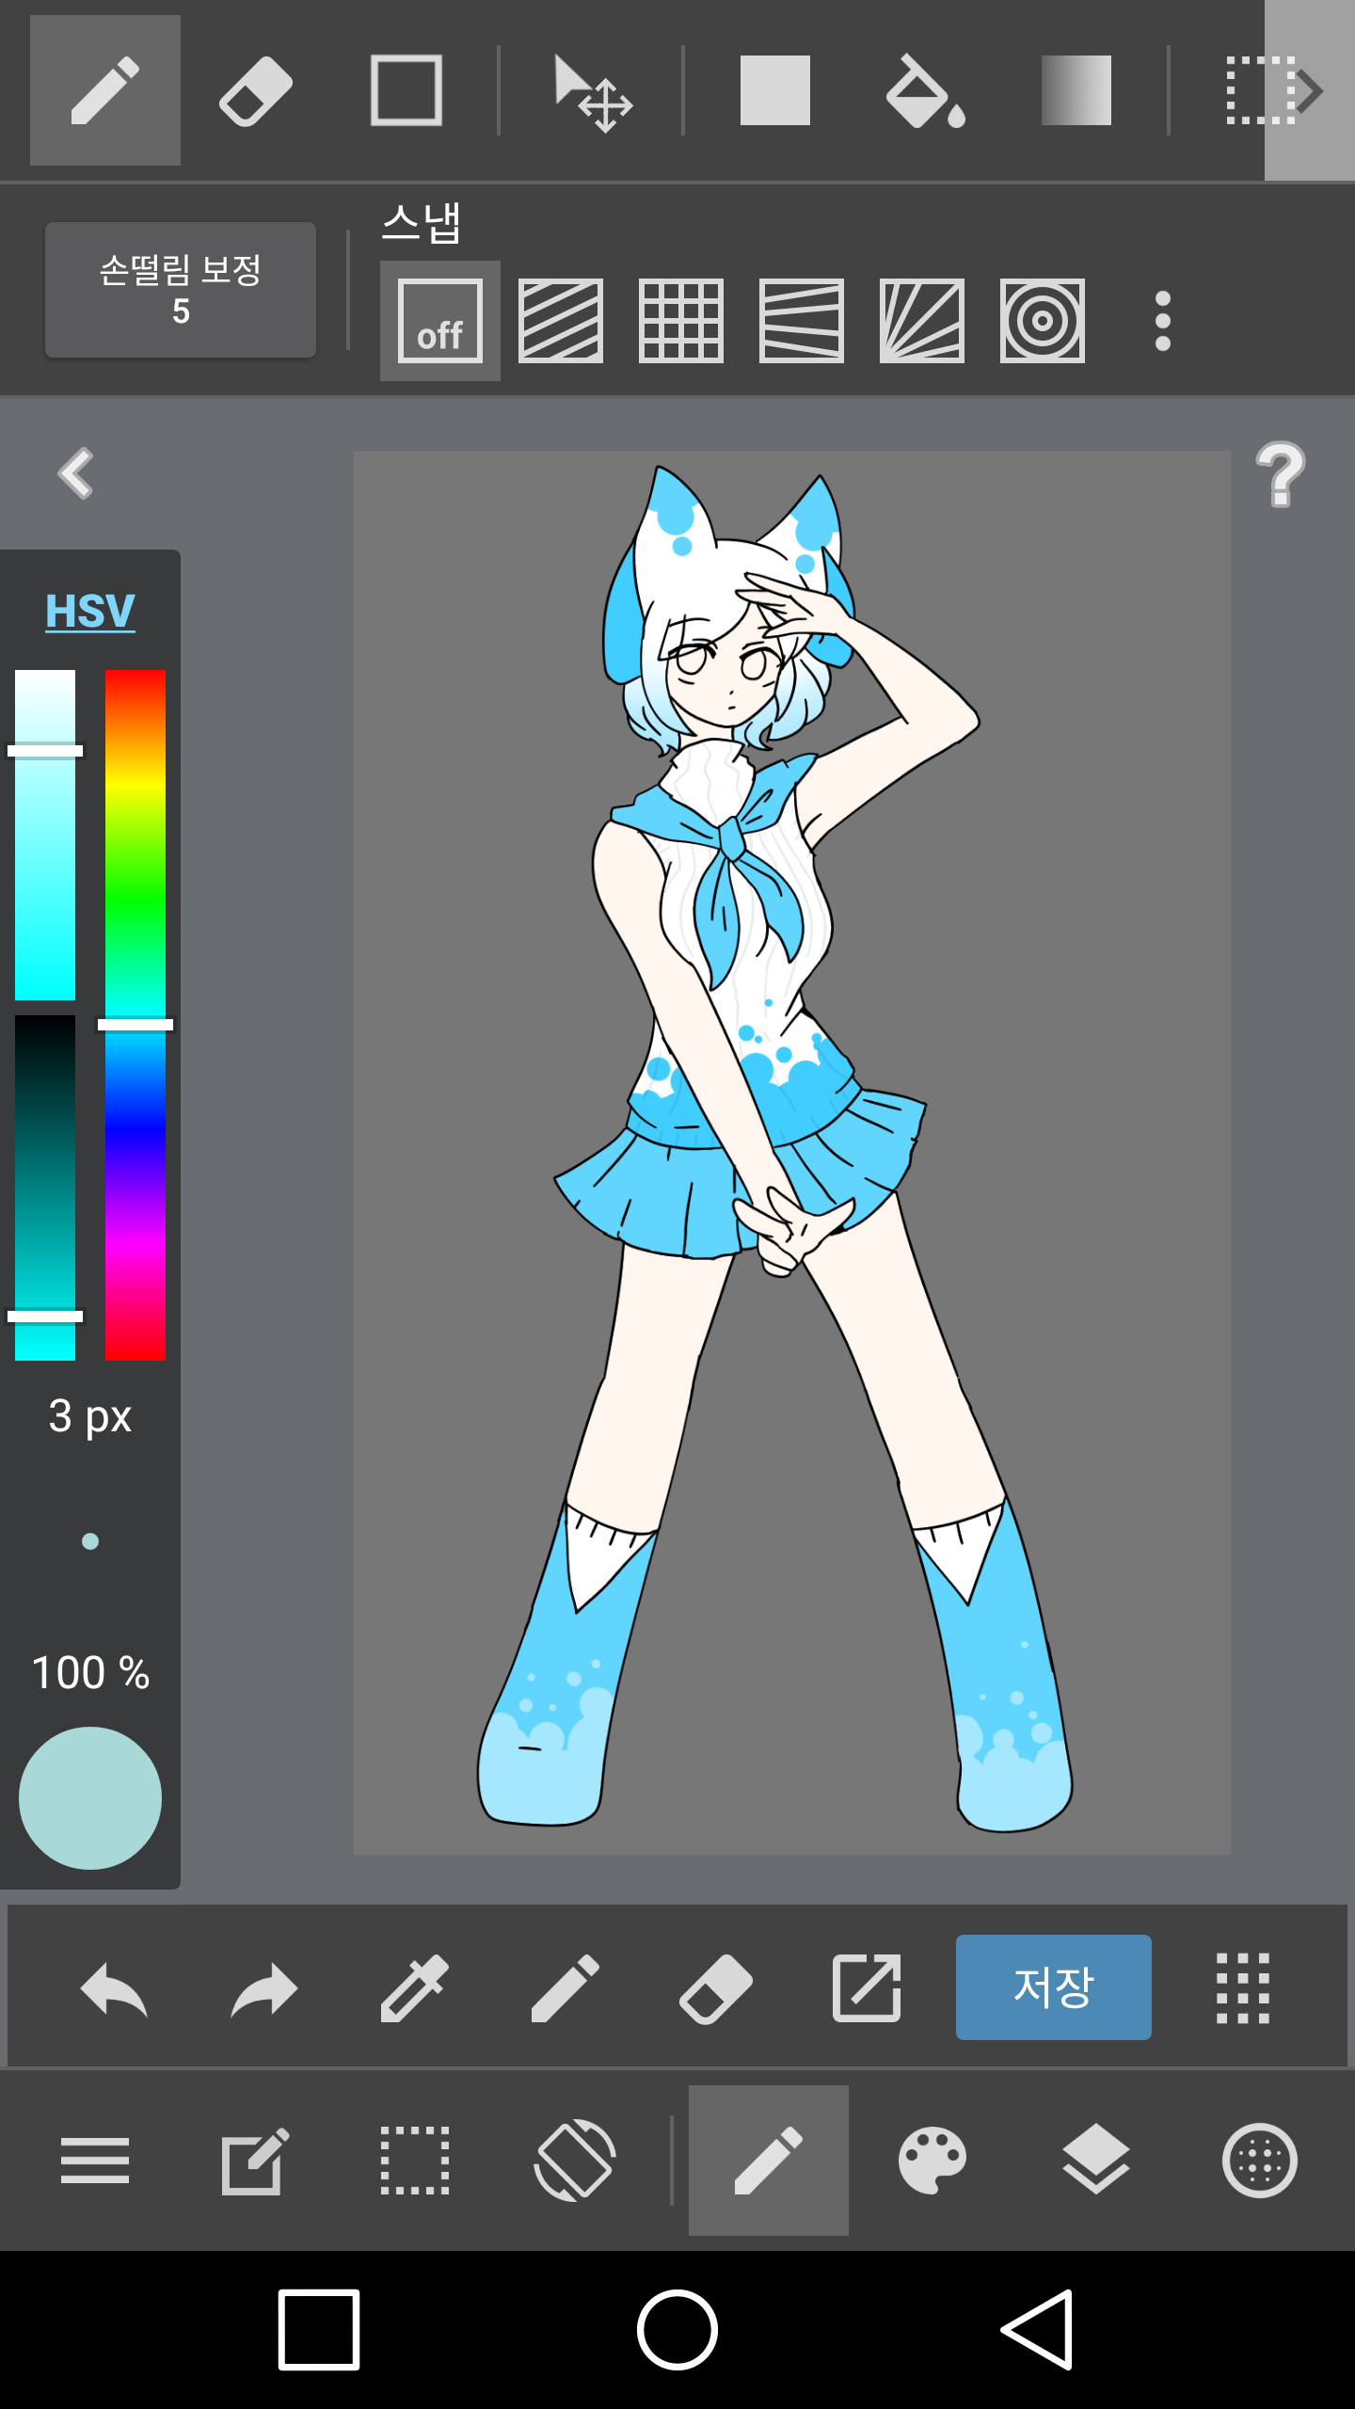Select the pen tool in top toolbar
The width and height of the screenshot is (1355, 2409).
[x=105, y=90]
